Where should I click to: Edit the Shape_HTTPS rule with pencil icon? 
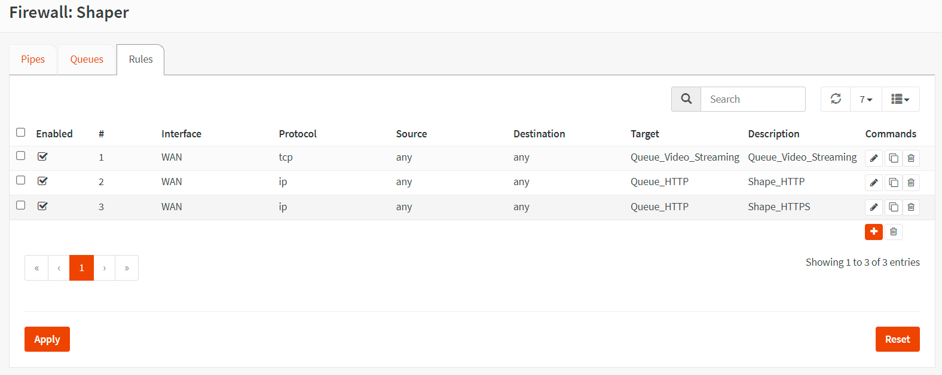[x=873, y=207]
